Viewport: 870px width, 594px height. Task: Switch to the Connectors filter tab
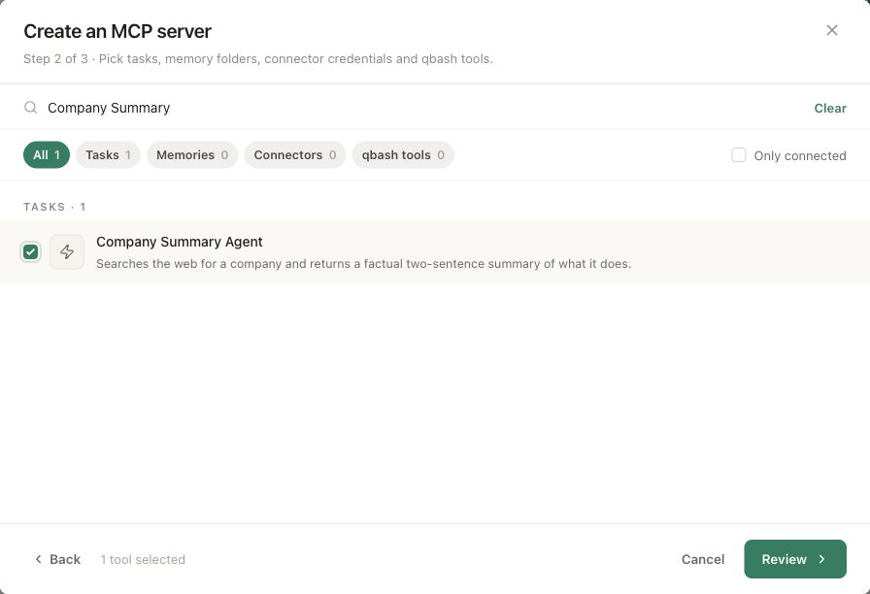pos(294,154)
